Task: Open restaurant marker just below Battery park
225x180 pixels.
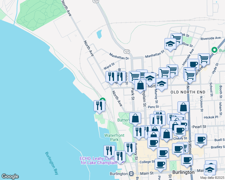Action: click(x=139, y=132)
